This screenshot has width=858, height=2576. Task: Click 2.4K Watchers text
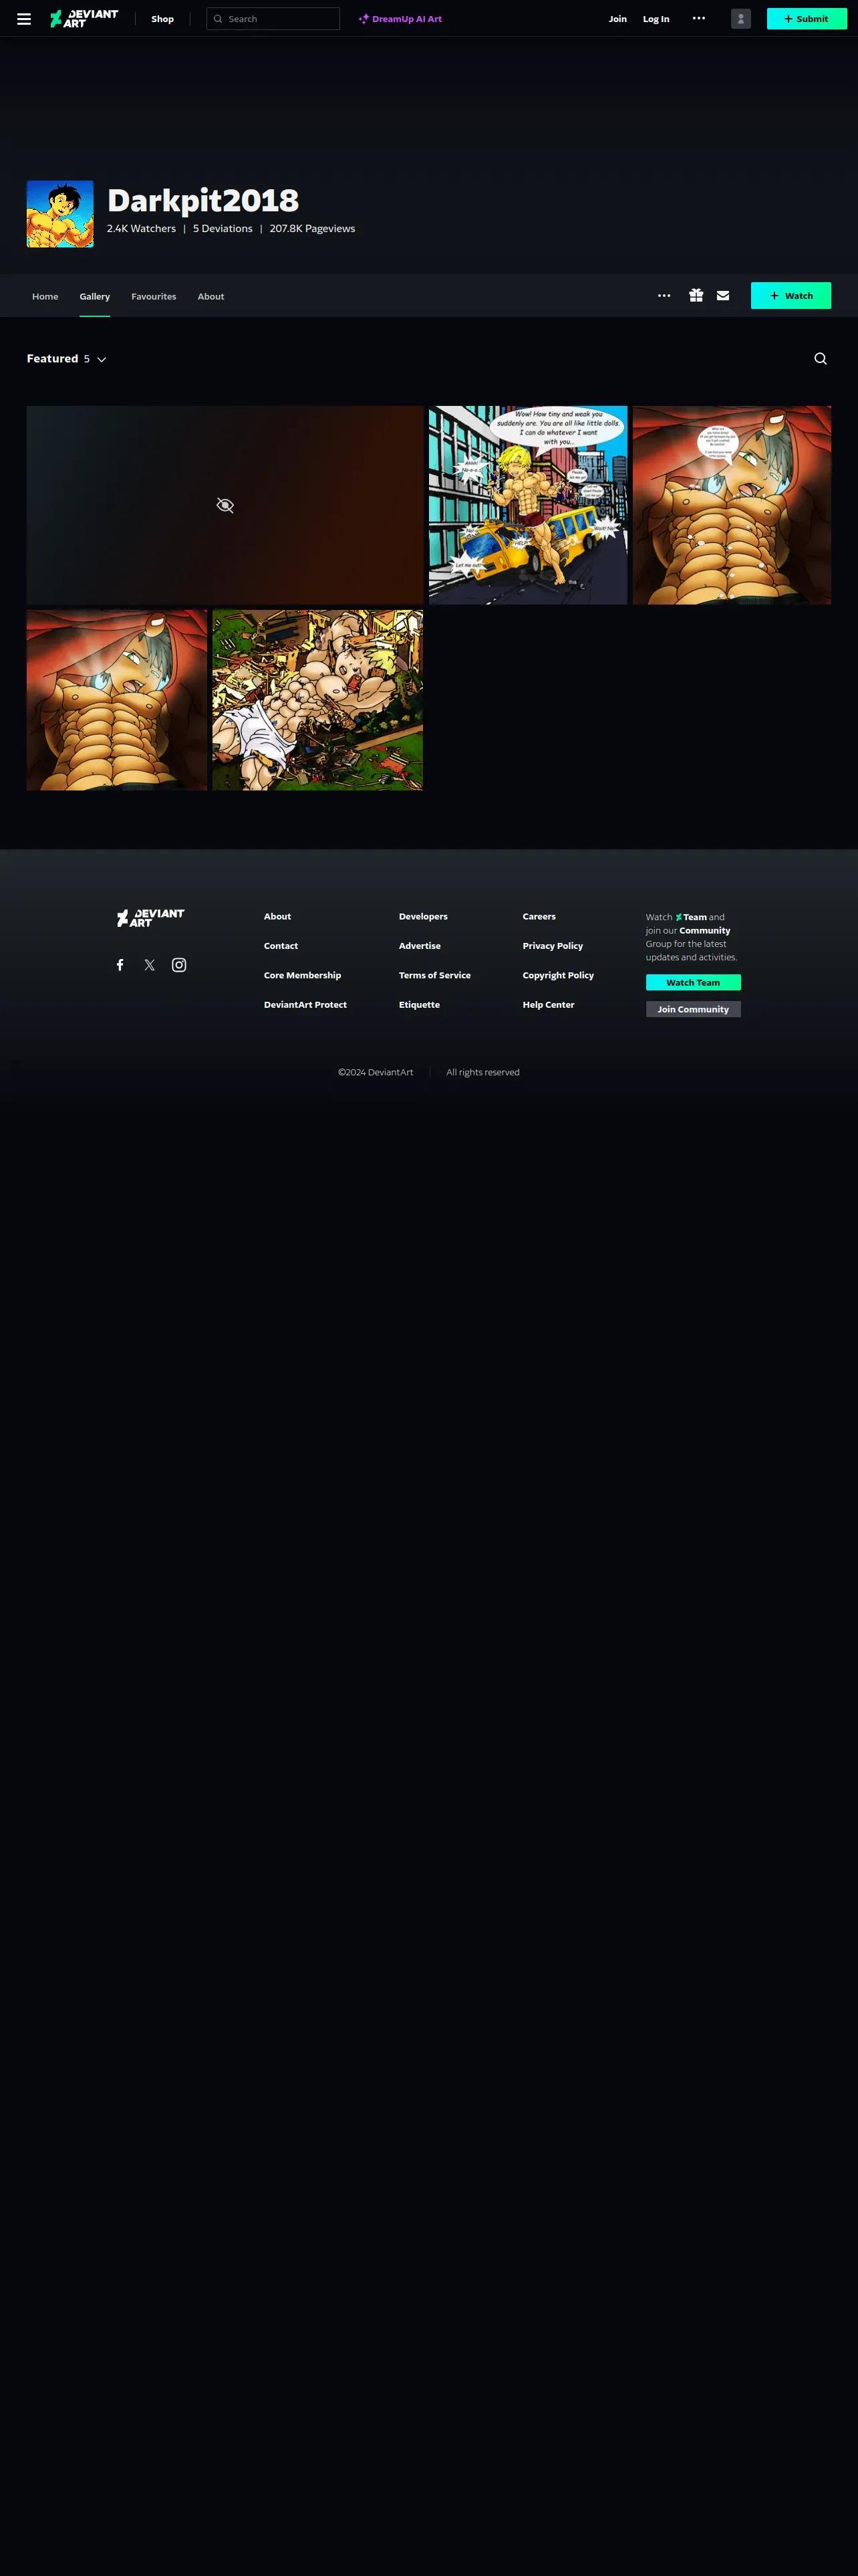point(141,229)
